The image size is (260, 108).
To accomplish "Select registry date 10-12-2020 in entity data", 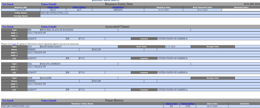I will coord(164,10).
